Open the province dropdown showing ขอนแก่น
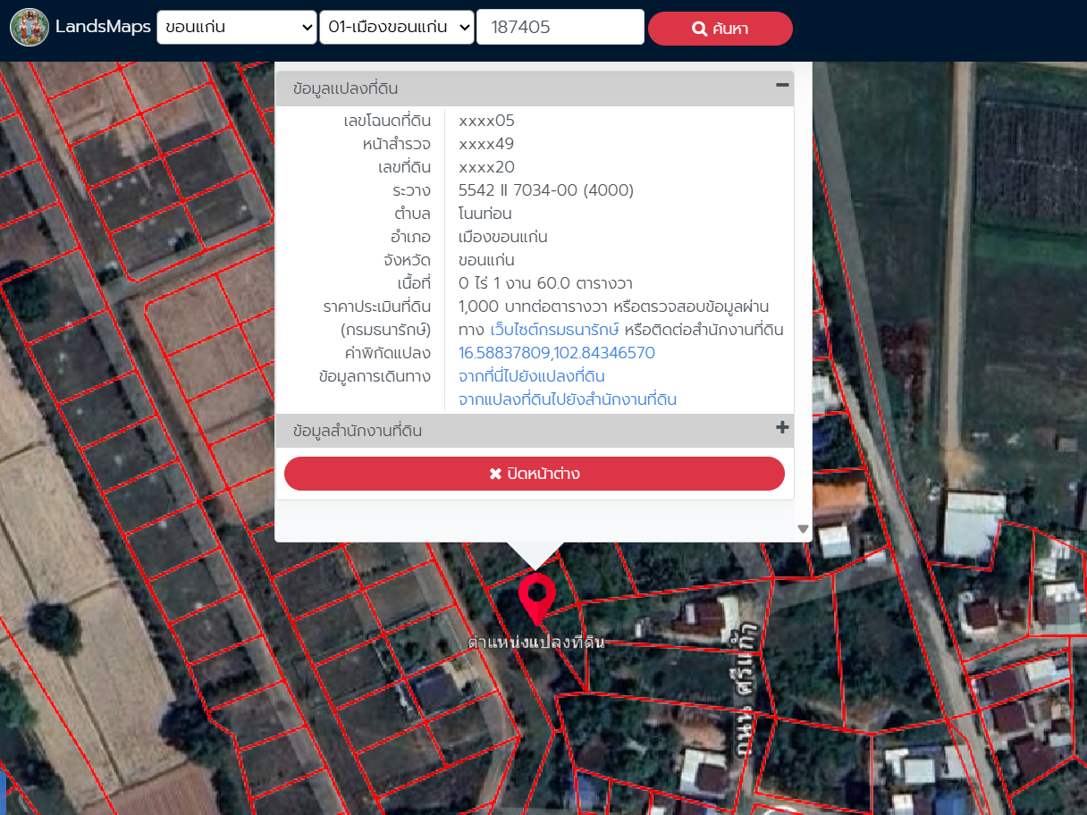 pos(236,27)
